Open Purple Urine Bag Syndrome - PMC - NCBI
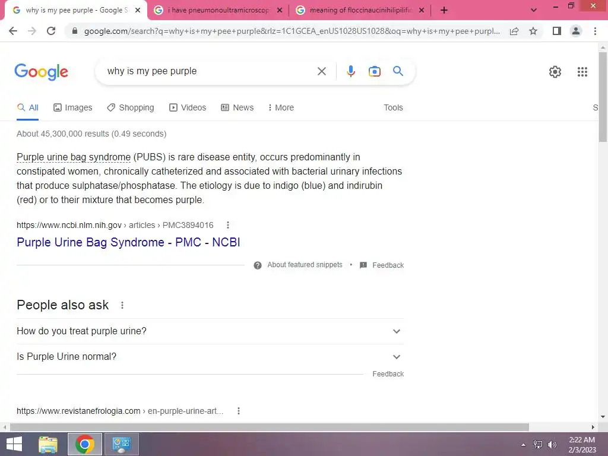The height and width of the screenshot is (456, 608). [128, 242]
